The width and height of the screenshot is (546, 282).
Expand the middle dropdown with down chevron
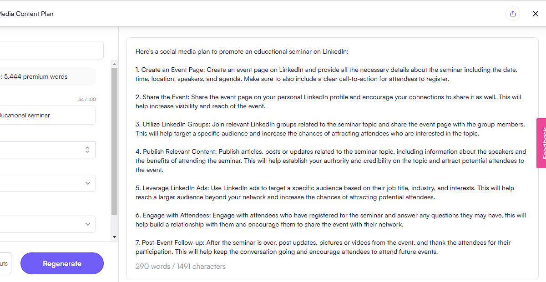tap(45, 183)
